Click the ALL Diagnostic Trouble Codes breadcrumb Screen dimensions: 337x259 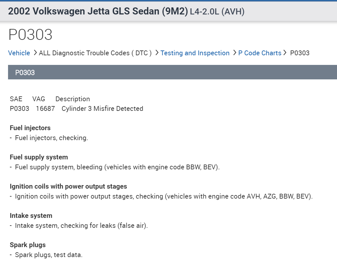(x=95, y=53)
